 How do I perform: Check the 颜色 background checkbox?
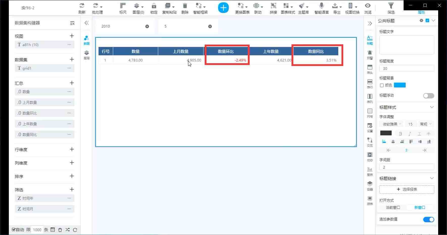382,85
